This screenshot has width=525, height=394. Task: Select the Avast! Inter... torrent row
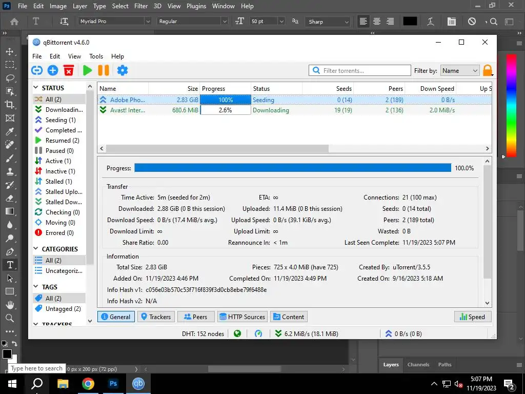coord(294,110)
